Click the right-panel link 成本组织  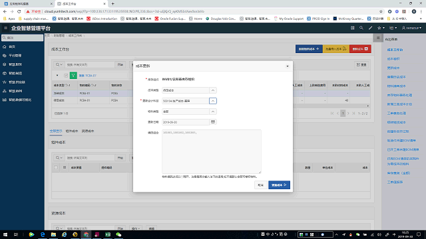(393, 59)
